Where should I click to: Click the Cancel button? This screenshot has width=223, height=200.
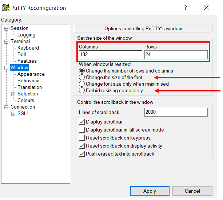pyautogui.click(x=192, y=191)
